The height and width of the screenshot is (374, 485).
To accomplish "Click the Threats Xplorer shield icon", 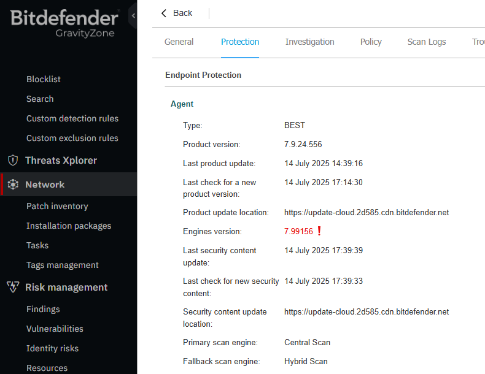I will pos(13,160).
